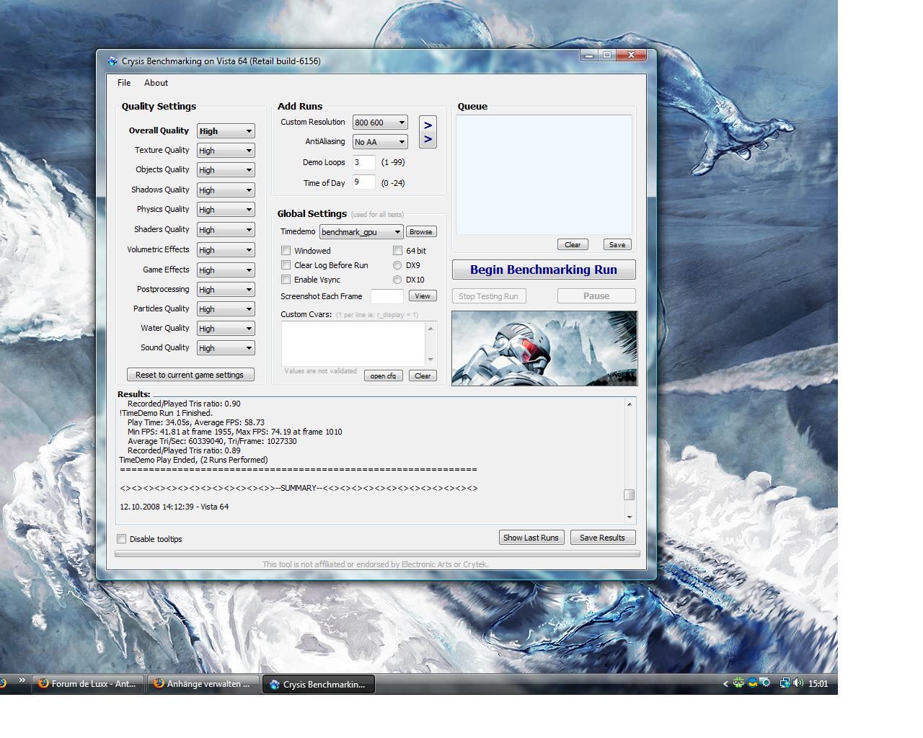Add run with the lower arrow button

tap(428, 139)
